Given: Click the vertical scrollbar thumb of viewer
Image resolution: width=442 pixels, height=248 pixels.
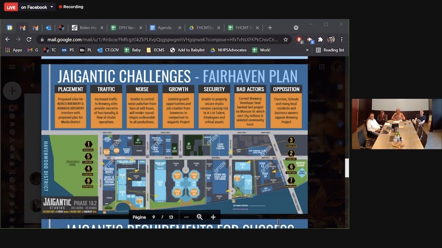Looking at the screenshot, I should (347, 168).
